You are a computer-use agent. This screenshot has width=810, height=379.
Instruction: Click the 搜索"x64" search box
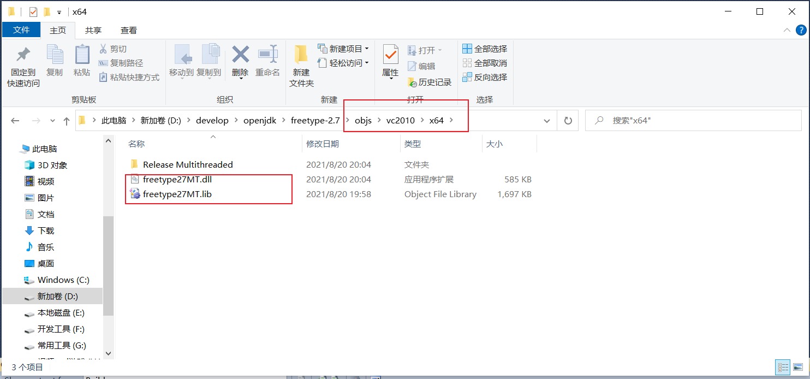(693, 121)
